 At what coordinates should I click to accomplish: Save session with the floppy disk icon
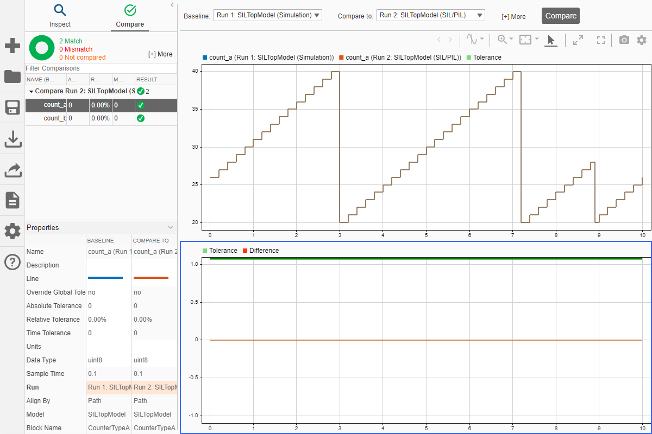[x=12, y=107]
